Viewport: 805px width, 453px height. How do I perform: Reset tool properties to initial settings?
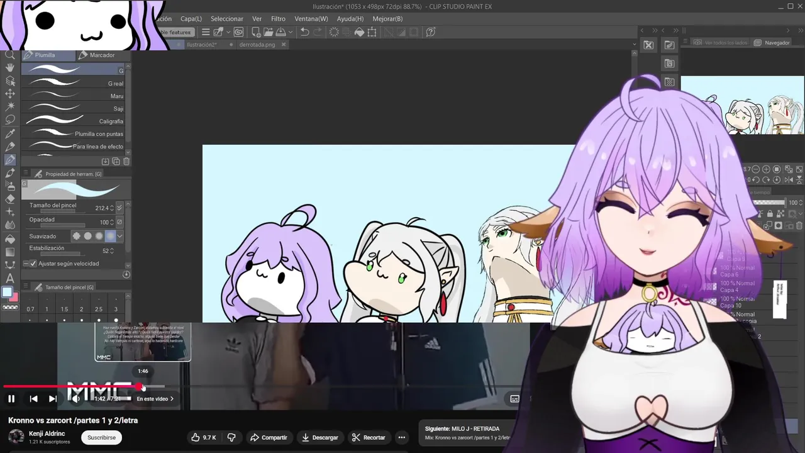(126, 274)
